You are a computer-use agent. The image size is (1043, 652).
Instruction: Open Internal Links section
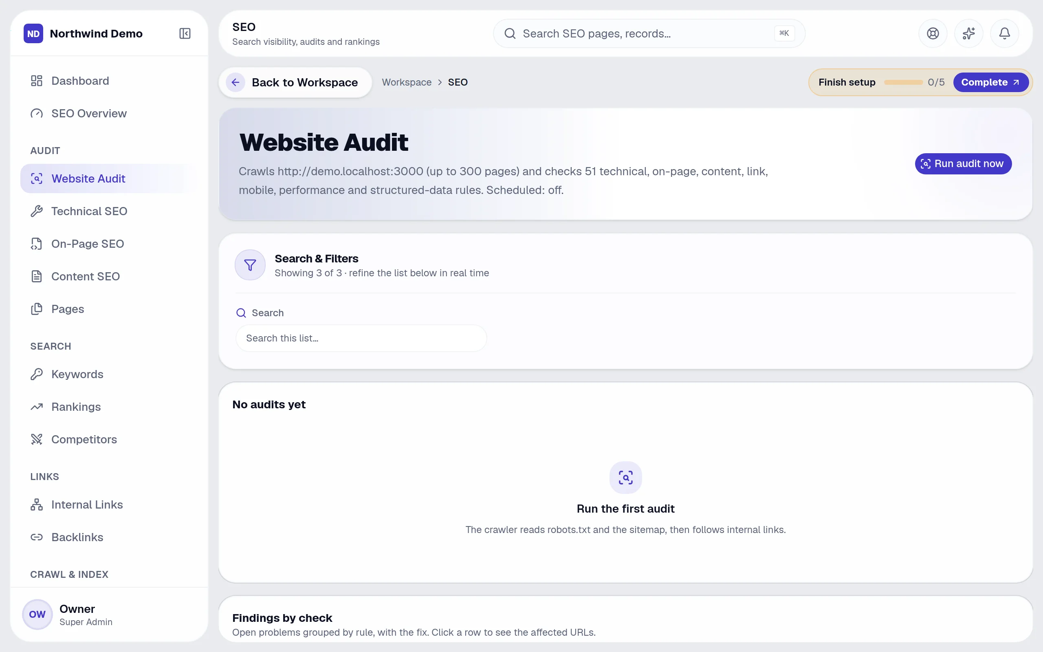[109, 504]
